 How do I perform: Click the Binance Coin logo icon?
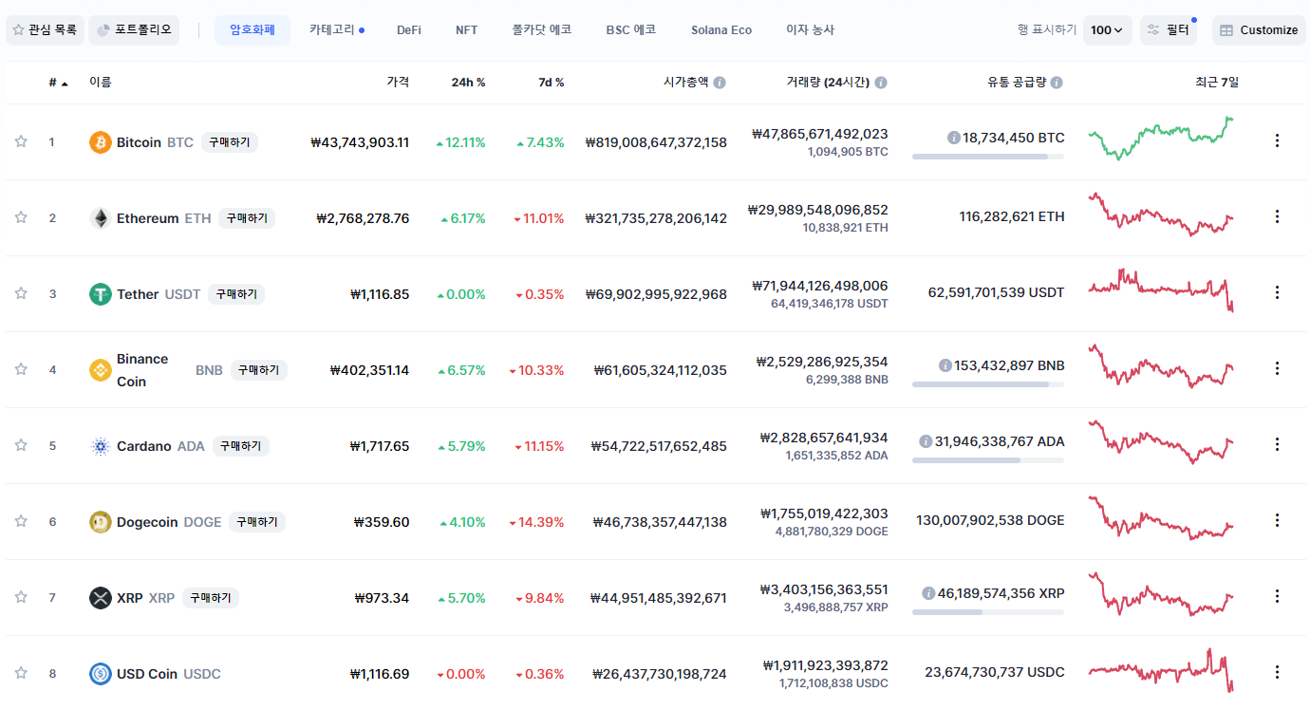point(100,370)
